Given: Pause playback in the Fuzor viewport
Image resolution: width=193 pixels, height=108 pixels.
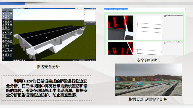Looking at the screenshot, I should 74,60.
